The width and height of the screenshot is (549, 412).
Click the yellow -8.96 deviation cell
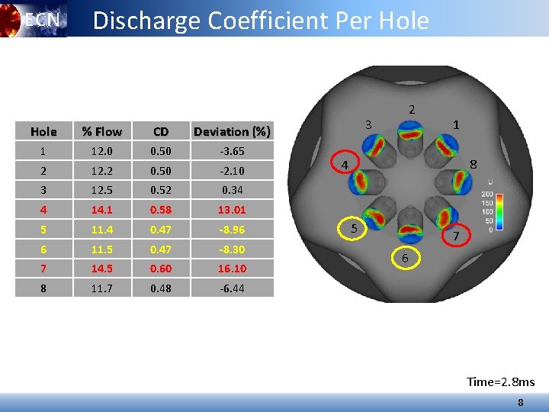(x=232, y=230)
